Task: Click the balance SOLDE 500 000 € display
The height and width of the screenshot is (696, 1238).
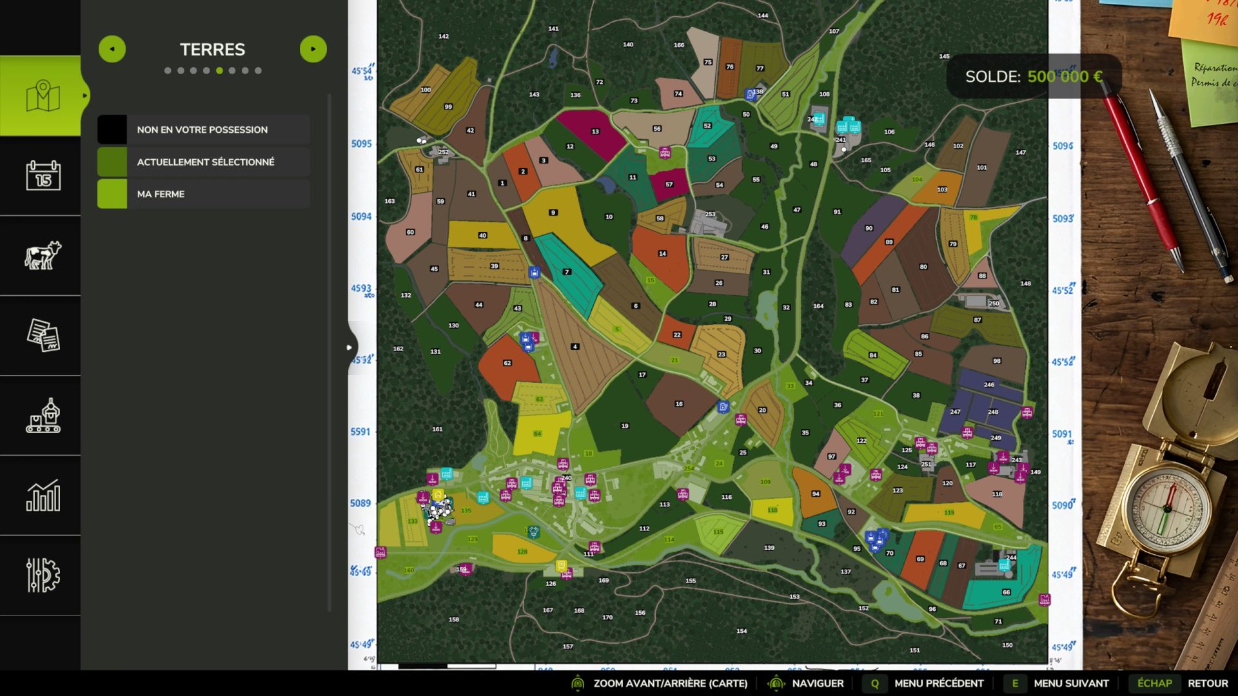Action: [1034, 77]
